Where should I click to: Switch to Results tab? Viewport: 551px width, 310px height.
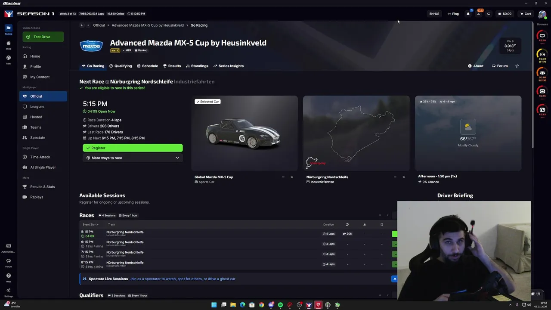(172, 66)
